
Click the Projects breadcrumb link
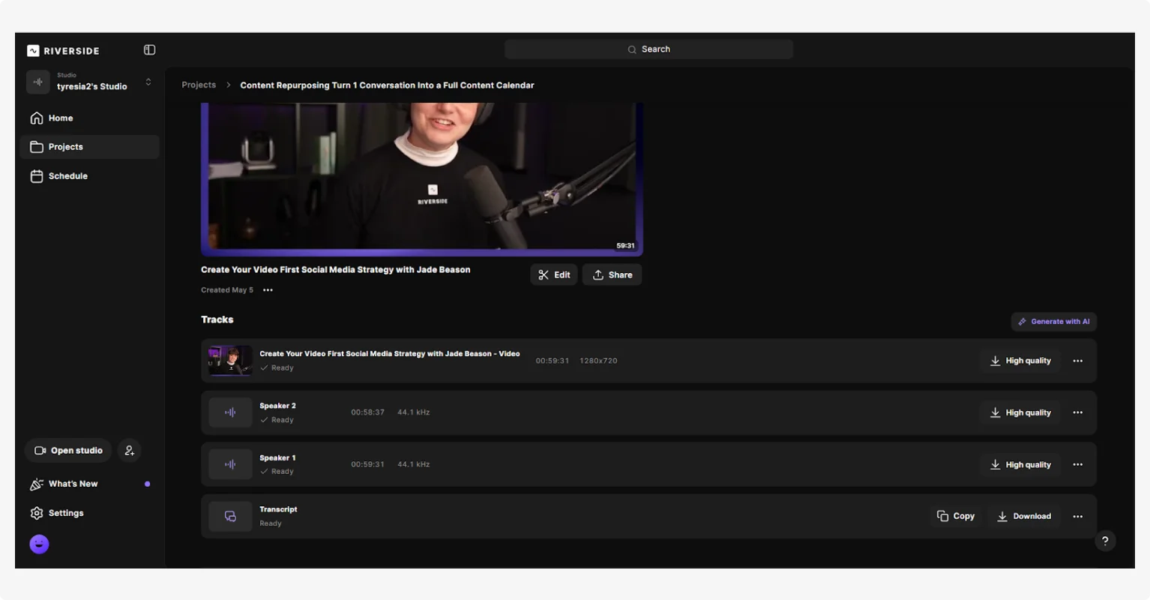pos(199,85)
